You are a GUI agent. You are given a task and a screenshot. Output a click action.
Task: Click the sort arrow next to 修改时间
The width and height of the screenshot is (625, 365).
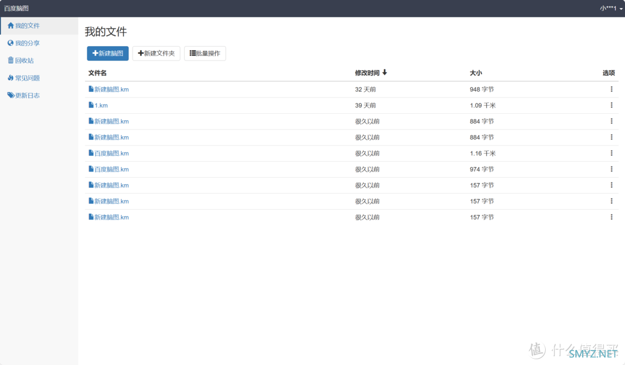(385, 73)
